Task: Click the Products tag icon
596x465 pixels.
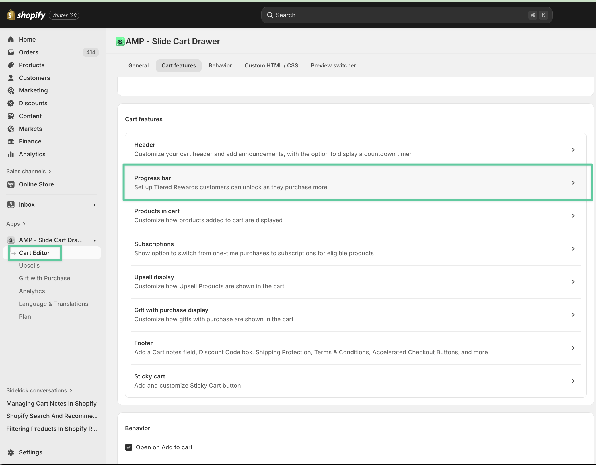Action: coord(11,65)
